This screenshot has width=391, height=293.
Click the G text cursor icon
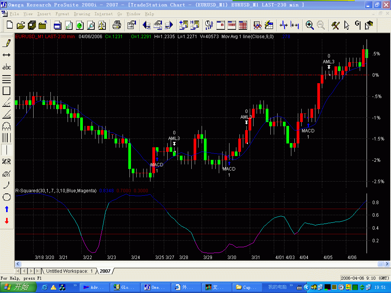coord(357,25)
